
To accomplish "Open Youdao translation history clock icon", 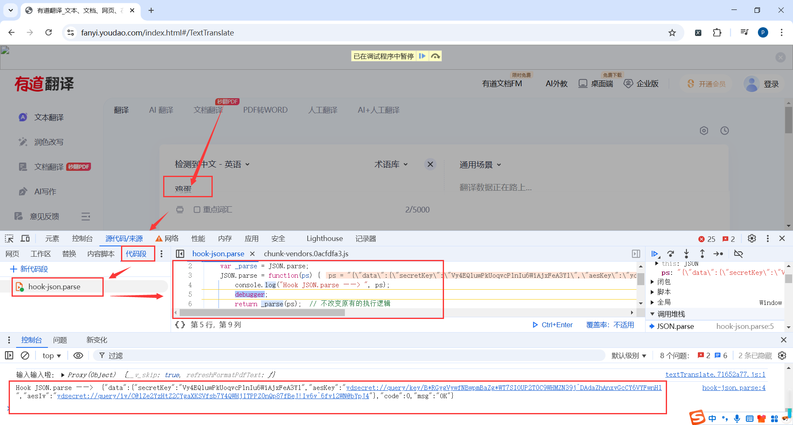I will (724, 131).
